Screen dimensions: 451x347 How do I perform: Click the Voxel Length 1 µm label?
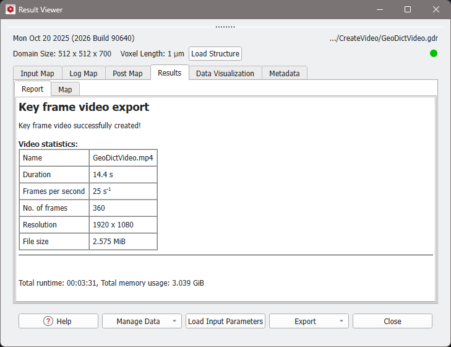152,54
